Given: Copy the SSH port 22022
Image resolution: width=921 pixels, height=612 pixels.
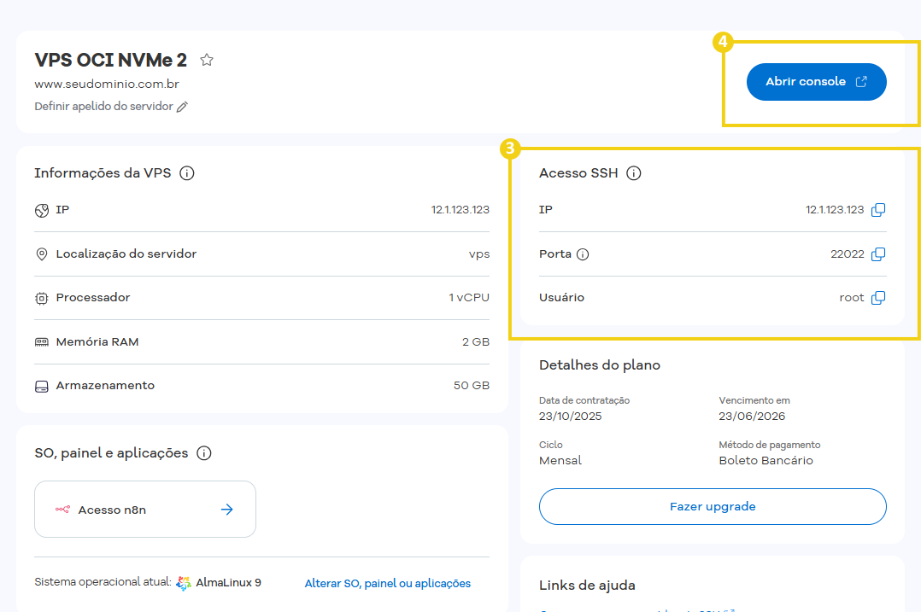Looking at the screenshot, I should click(x=878, y=254).
